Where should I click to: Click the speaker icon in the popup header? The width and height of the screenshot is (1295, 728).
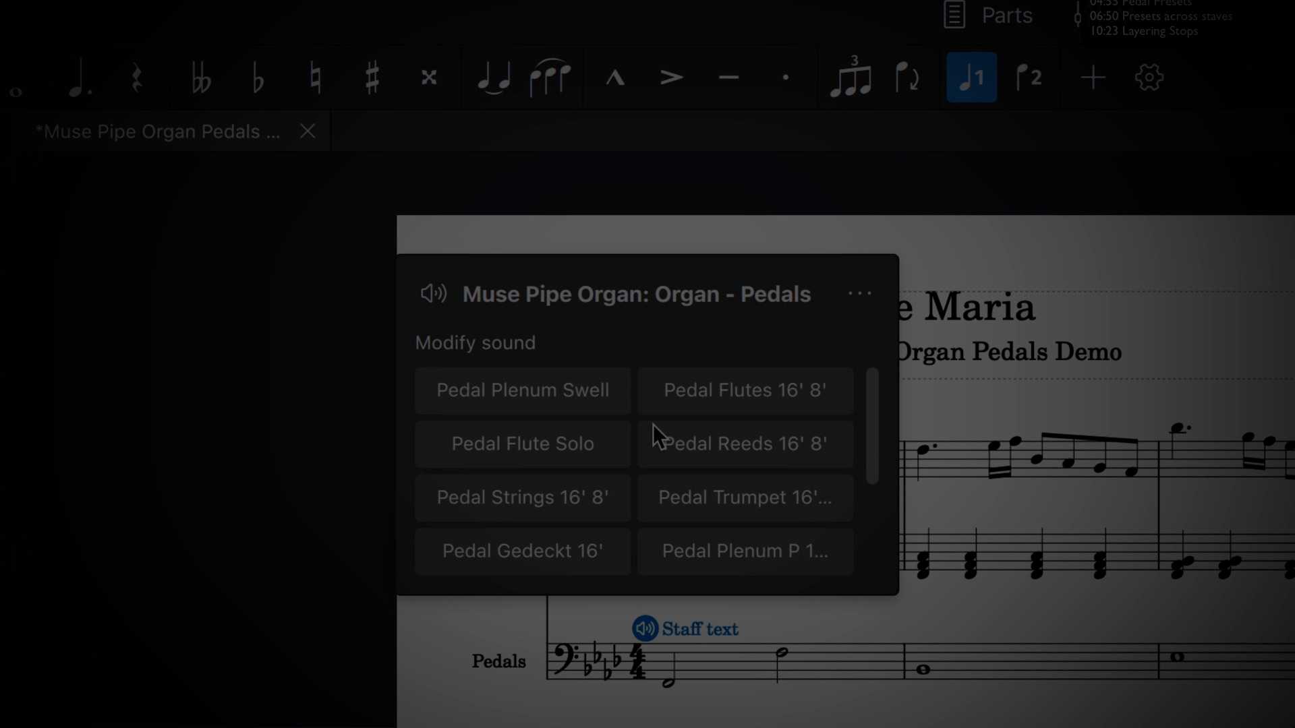433,293
